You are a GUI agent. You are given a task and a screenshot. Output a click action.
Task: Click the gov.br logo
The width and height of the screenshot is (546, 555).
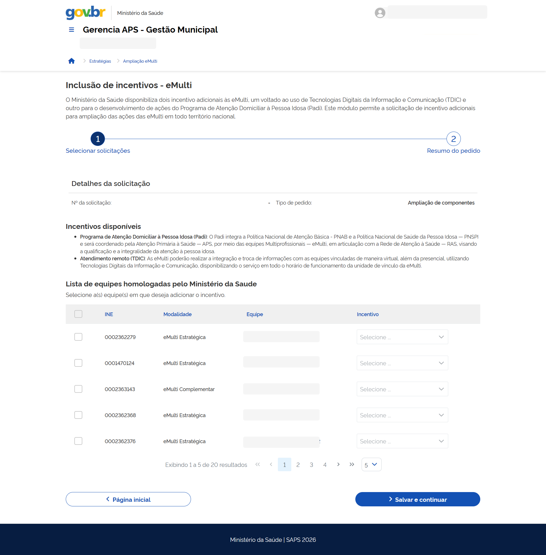pyautogui.click(x=85, y=13)
